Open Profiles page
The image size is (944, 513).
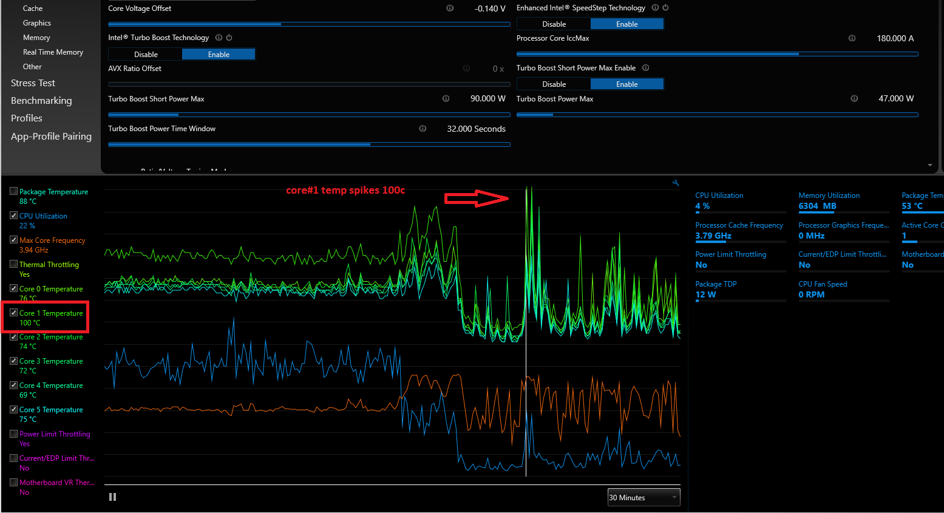[x=27, y=118]
